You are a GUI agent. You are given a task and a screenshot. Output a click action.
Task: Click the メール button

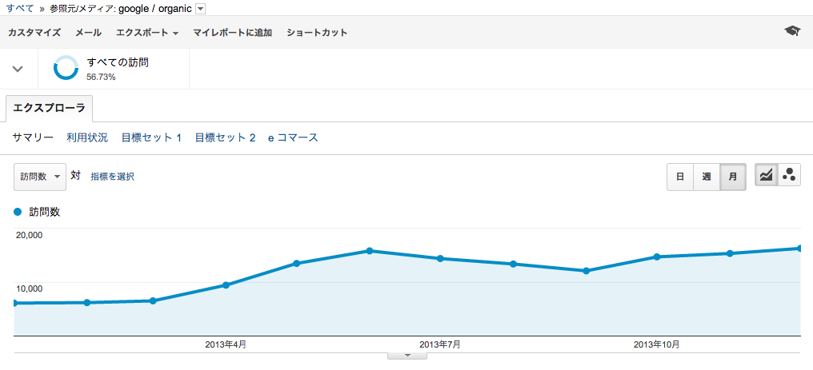pyautogui.click(x=88, y=32)
